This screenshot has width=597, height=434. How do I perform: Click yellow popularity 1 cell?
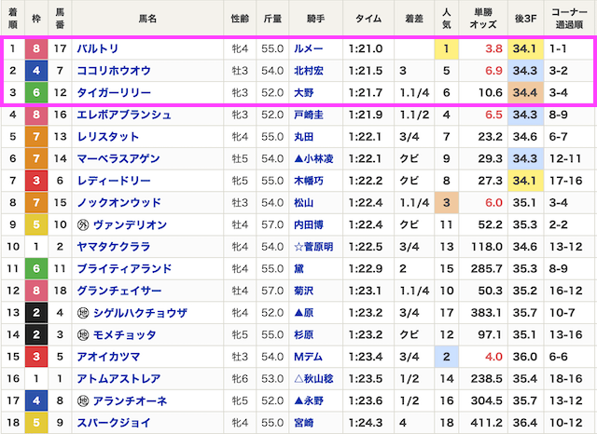coord(447,48)
